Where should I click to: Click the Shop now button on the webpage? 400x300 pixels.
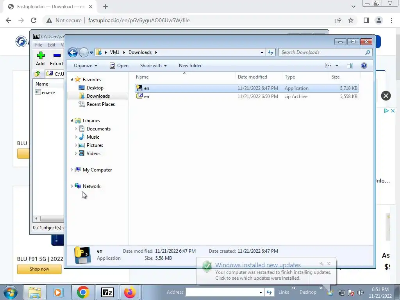(x=39, y=269)
